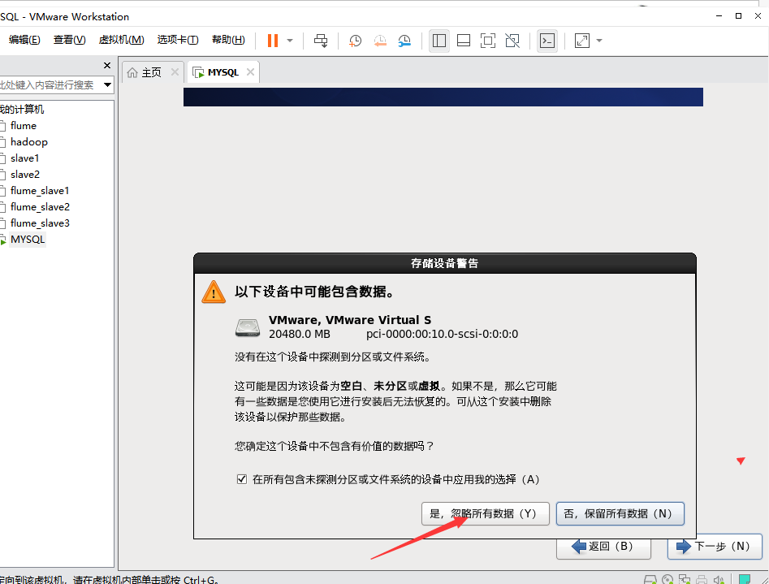Select the MYSQL virtual machine in library
The width and height of the screenshot is (769, 584).
28,240
